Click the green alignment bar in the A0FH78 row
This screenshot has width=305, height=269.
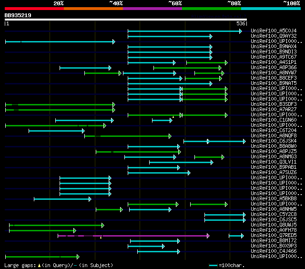pos(42,231)
